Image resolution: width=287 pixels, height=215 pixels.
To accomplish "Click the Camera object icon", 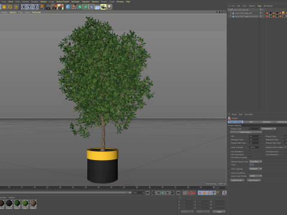I will click(103, 7).
